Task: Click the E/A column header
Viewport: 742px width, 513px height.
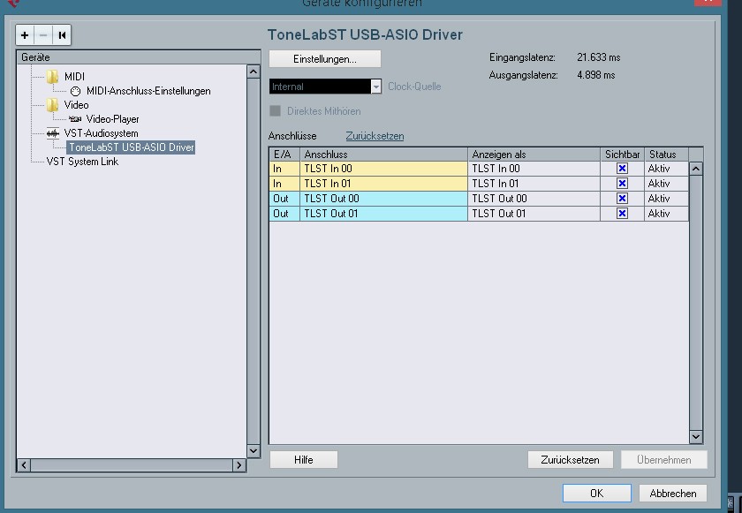Action: [x=284, y=155]
